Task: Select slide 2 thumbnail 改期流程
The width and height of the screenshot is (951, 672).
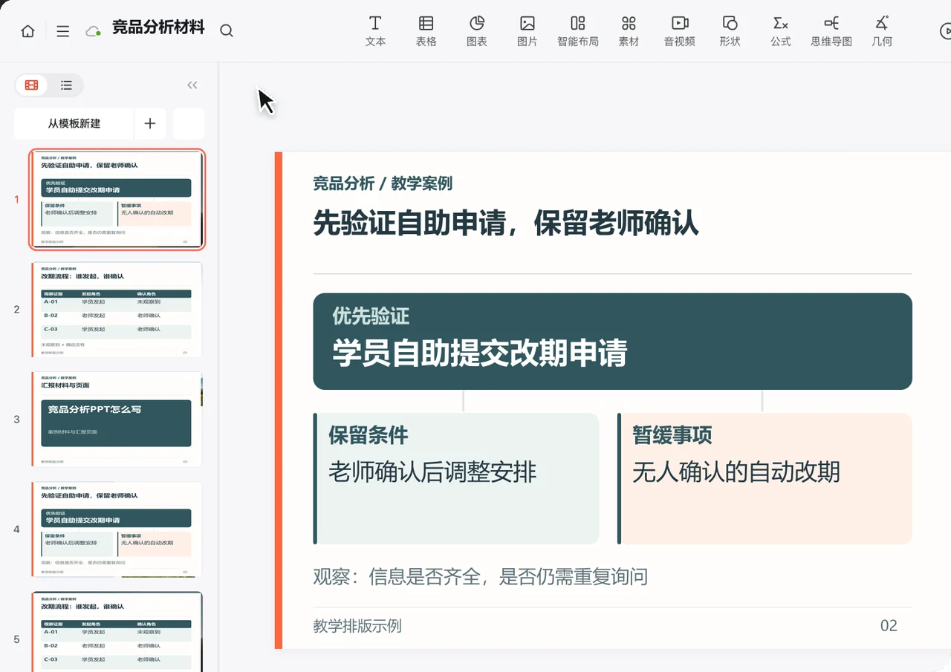Action: [x=117, y=309]
